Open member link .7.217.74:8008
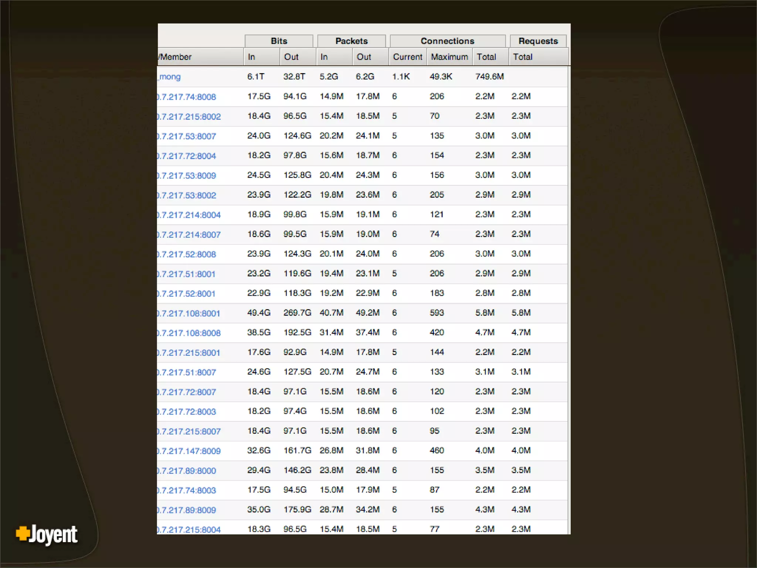The height and width of the screenshot is (568, 757). [x=187, y=97]
